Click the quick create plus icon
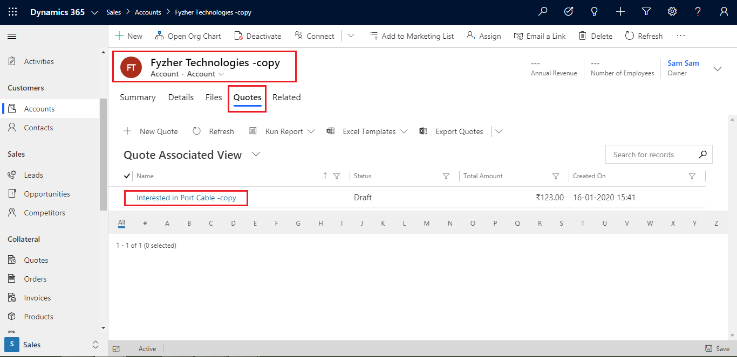This screenshot has height=357, width=737. click(x=620, y=12)
